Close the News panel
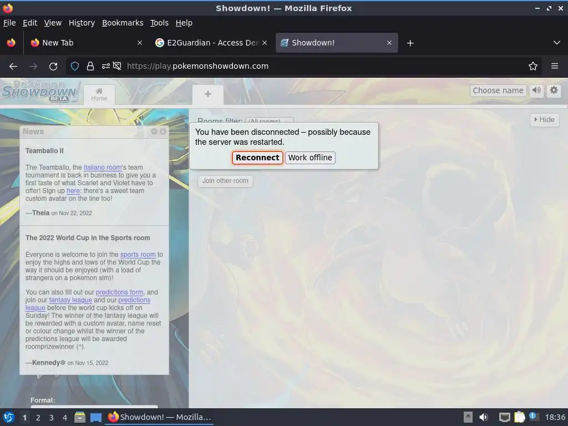This screenshot has height=426, width=568. [x=163, y=131]
